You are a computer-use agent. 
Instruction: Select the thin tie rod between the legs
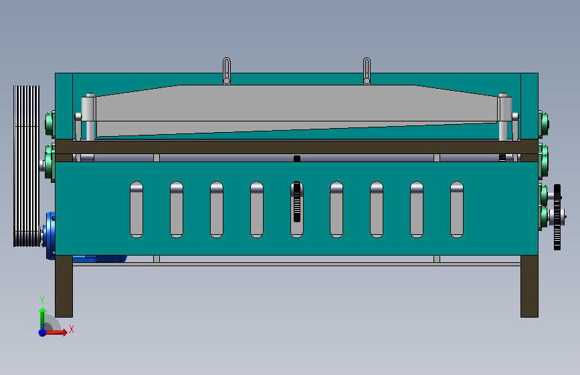(296, 264)
